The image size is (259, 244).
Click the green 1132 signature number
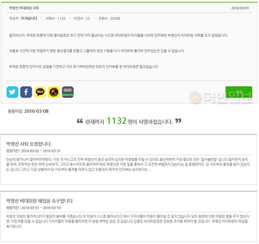pyautogui.click(x=117, y=120)
